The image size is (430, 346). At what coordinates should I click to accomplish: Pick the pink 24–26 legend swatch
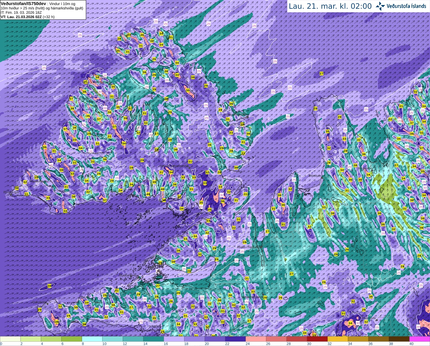[256, 339]
